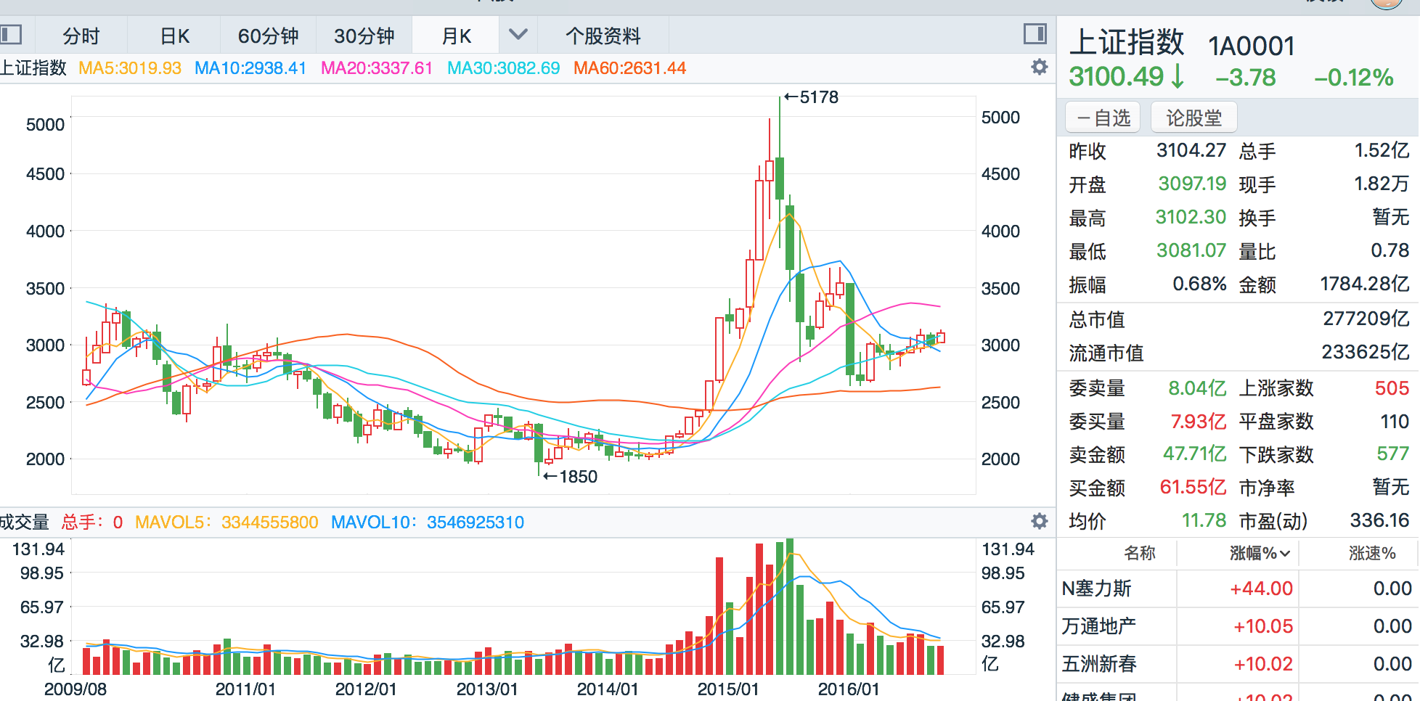Image resolution: width=1420 pixels, height=701 pixels.
Task: Click the stock code 1A0001
Action: [1252, 46]
